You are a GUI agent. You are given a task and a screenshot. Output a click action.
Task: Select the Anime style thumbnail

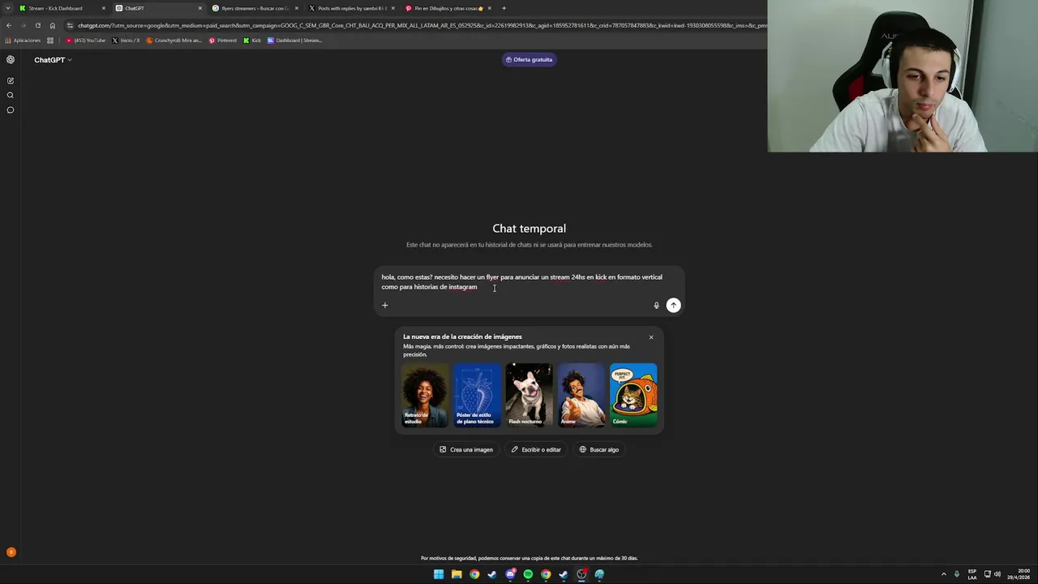pos(581,395)
